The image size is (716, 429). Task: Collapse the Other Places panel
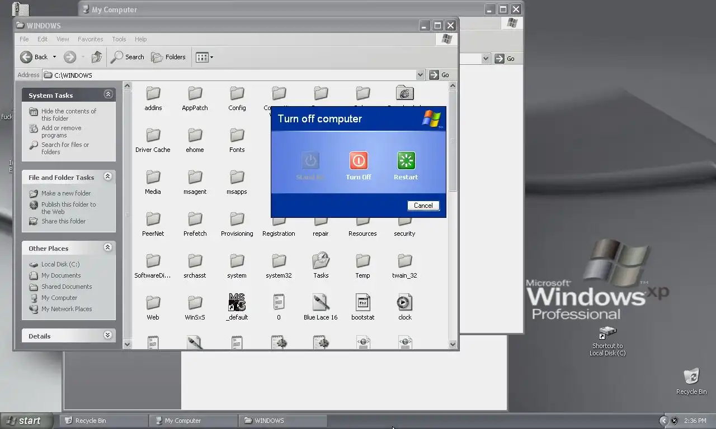[109, 247]
